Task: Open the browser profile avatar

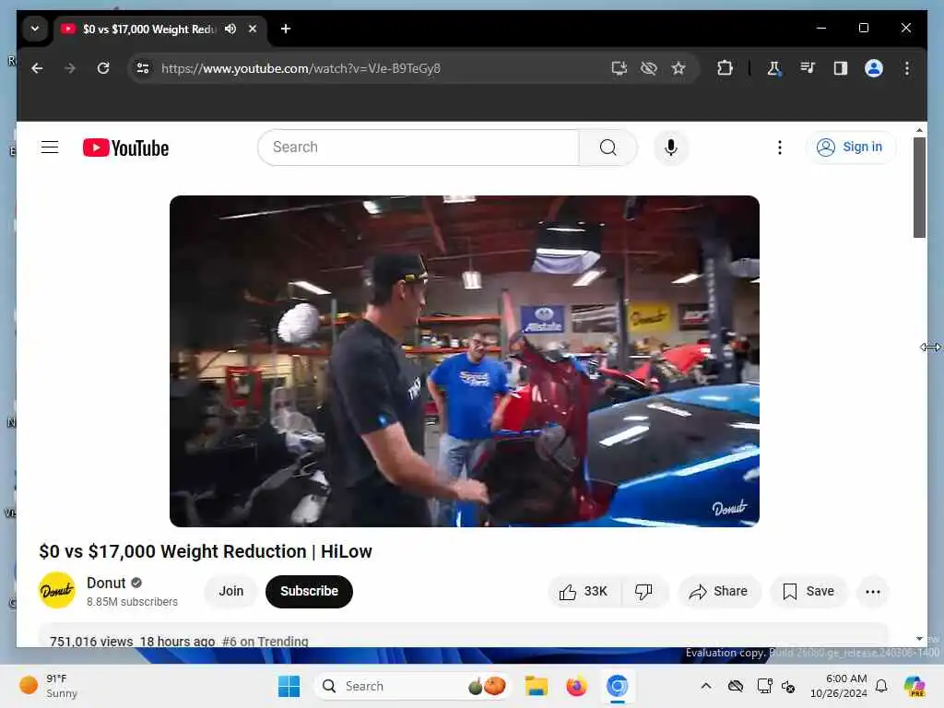Action: click(x=874, y=68)
